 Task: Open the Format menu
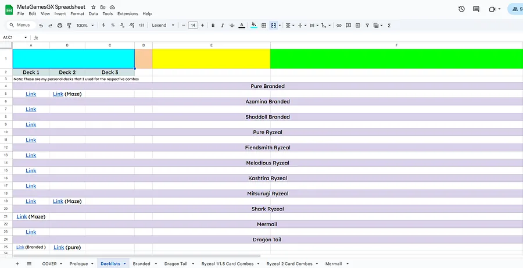click(x=77, y=14)
